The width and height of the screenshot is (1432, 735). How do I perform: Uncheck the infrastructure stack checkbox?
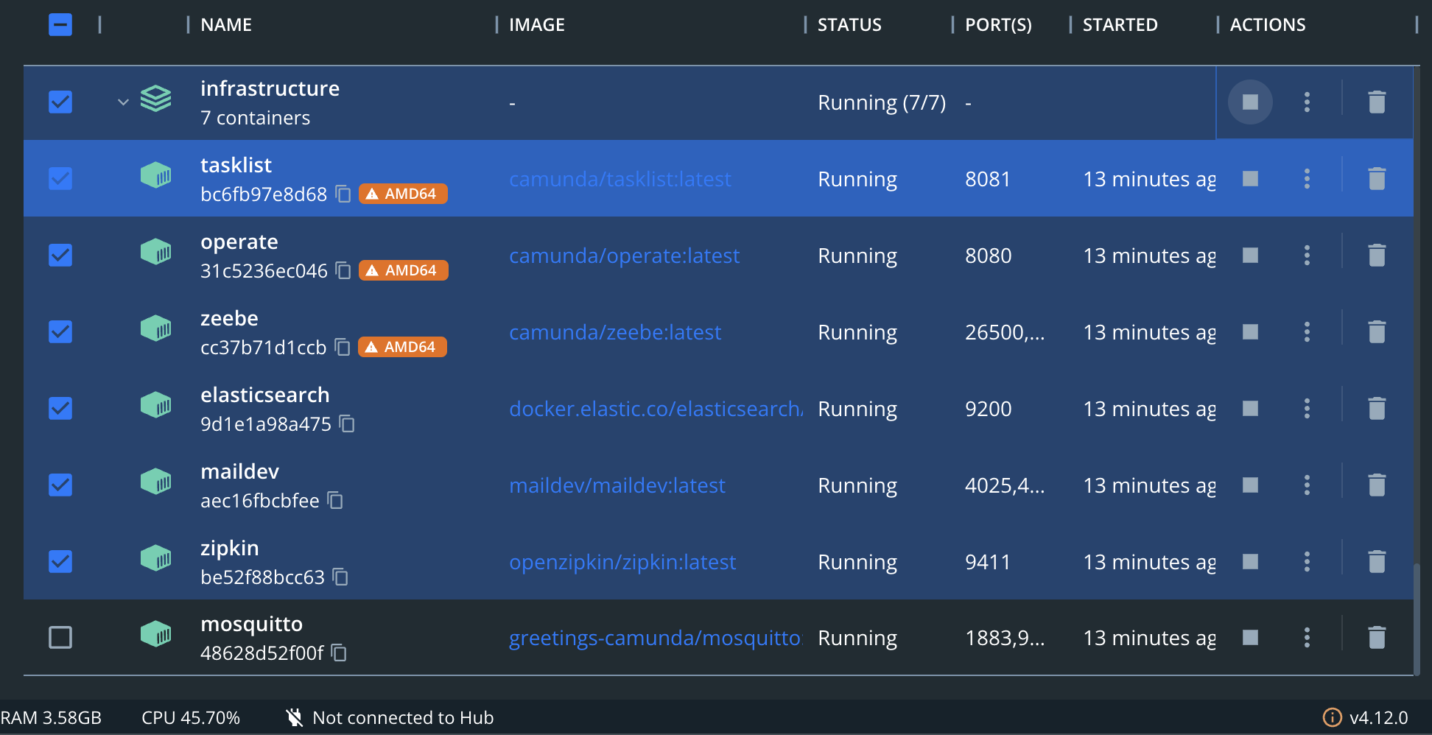pos(60,102)
